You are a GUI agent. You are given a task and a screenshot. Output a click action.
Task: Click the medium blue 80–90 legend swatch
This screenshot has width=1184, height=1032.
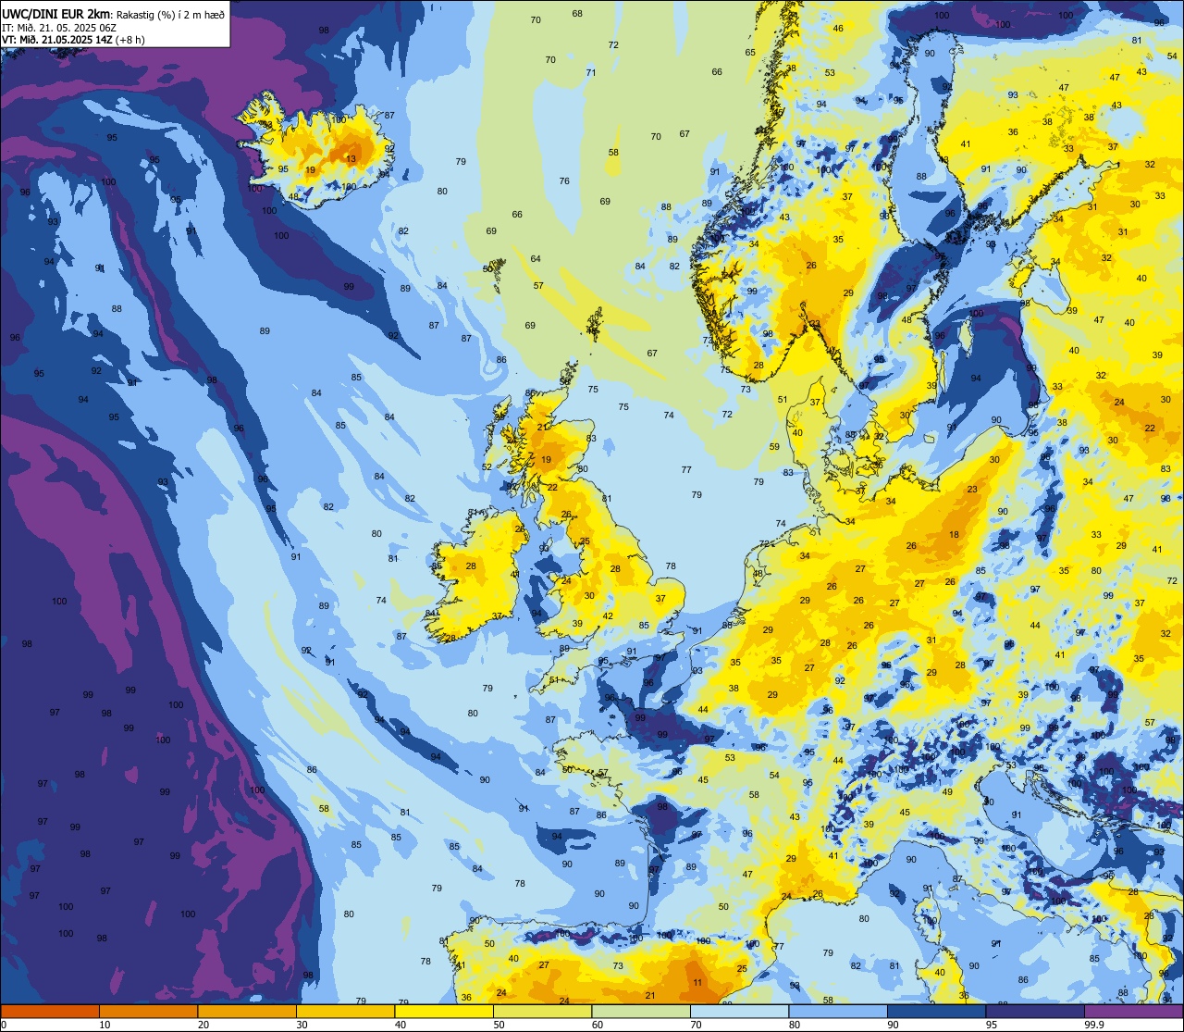(838, 1011)
